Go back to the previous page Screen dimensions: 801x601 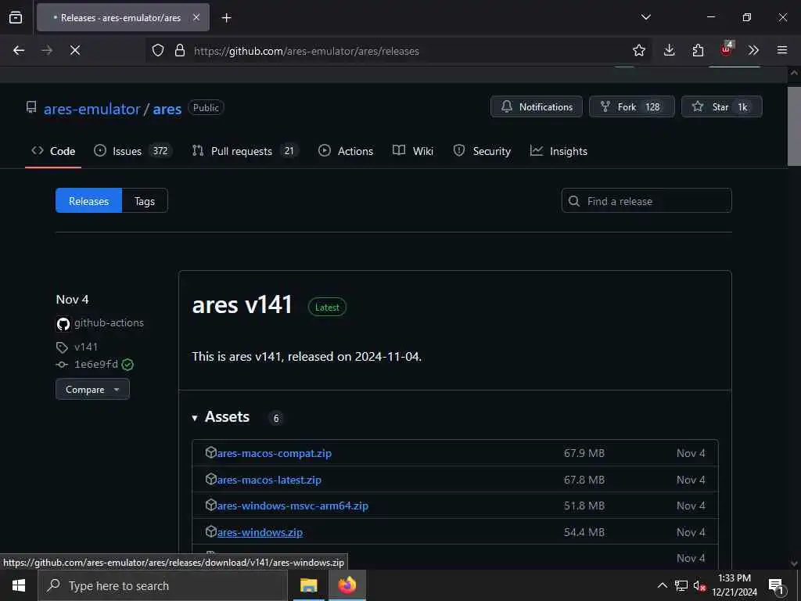point(19,50)
